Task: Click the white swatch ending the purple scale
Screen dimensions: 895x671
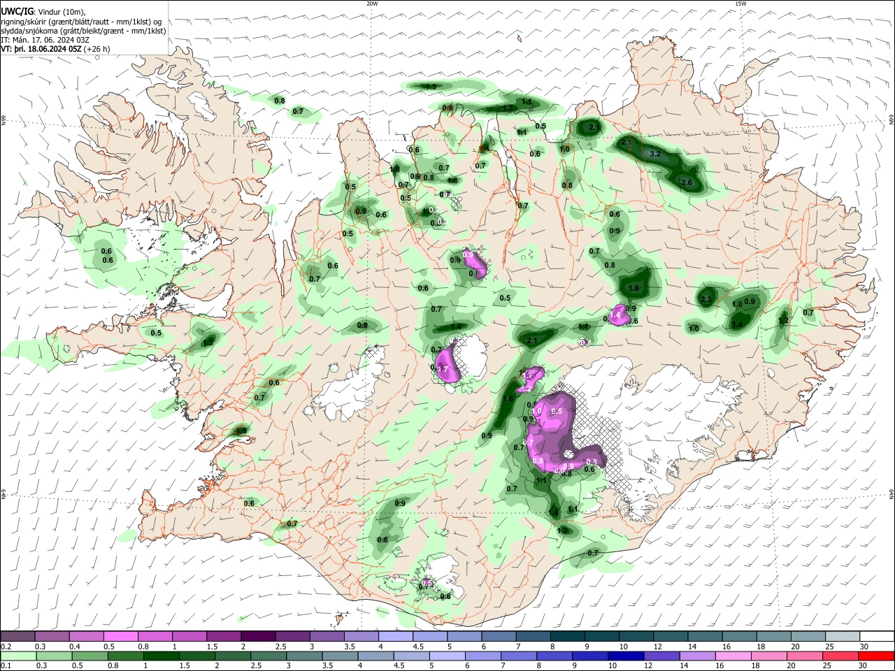Action: [x=876, y=636]
